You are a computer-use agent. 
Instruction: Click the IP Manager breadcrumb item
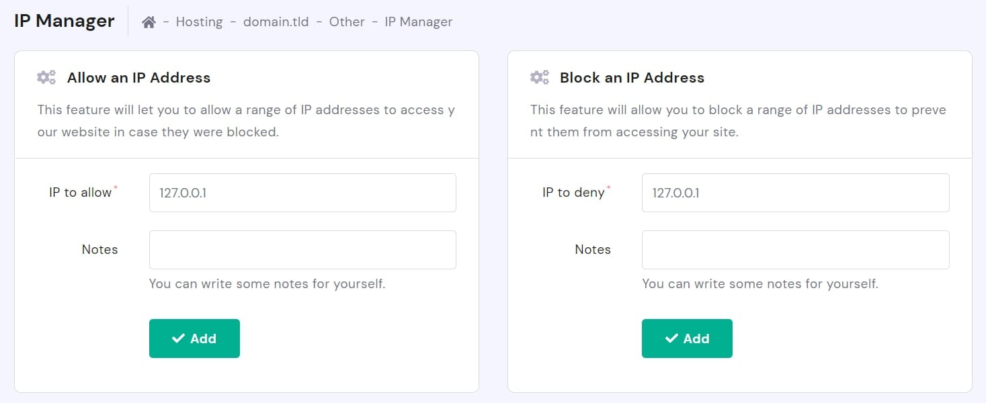coord(418,22)
